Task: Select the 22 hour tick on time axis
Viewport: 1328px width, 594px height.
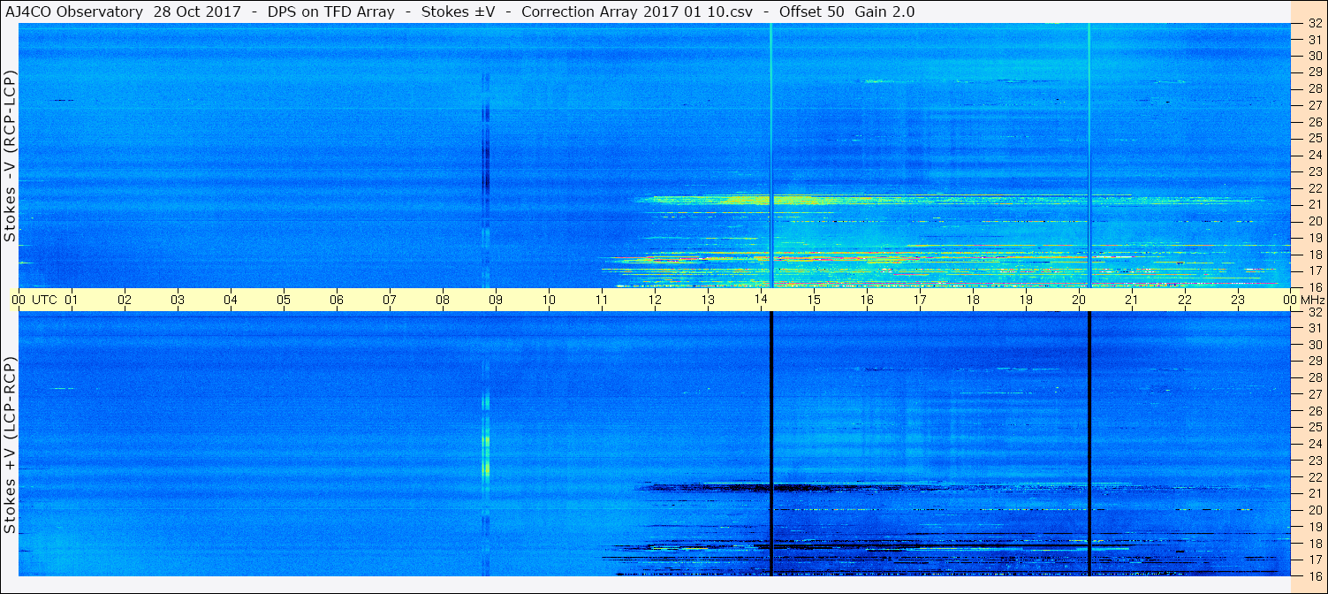Action: tap(1185, 300)
